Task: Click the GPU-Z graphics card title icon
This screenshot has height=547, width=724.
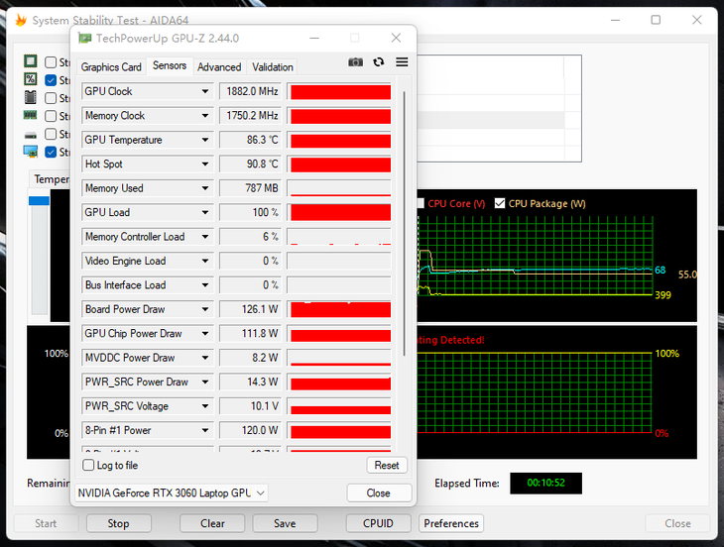Action: point(83,38)
